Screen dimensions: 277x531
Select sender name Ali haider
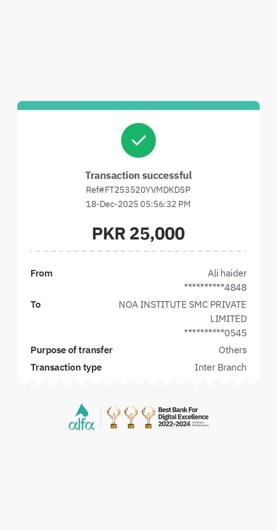pos(227,273)
